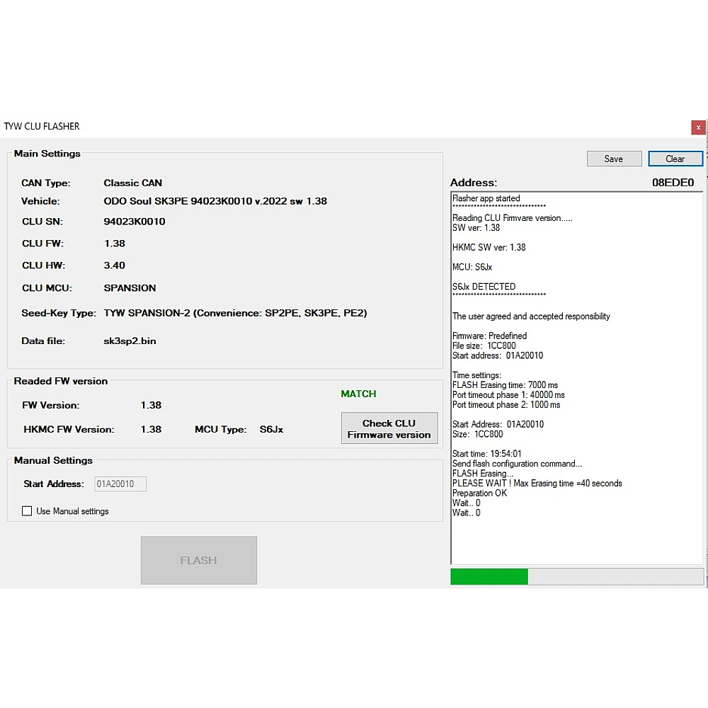Image resolution: width=708 pixels, height=708 pixels.
Task: Click the MCU Type S6Jx value
Action: [271, 429]
